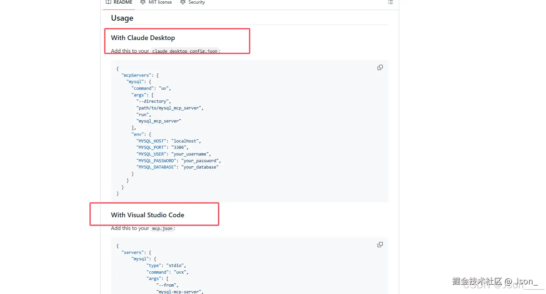Click the path/to/mysql_mcp_server string
546x294 pixels.
[x=170, y=108]
